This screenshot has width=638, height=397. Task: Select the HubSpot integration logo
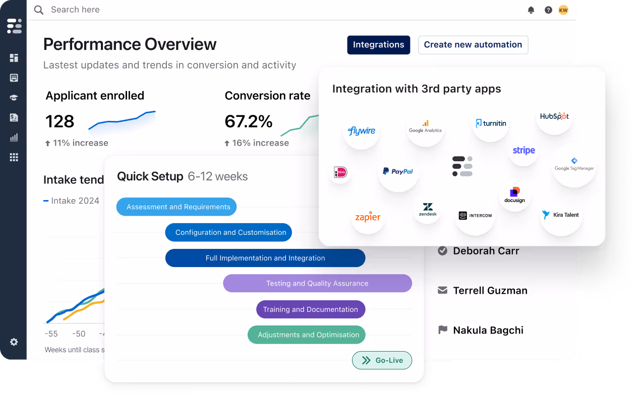point(554,116)
